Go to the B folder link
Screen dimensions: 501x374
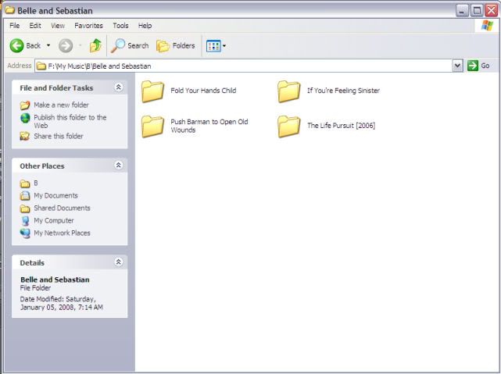click(x=36, y=183)
